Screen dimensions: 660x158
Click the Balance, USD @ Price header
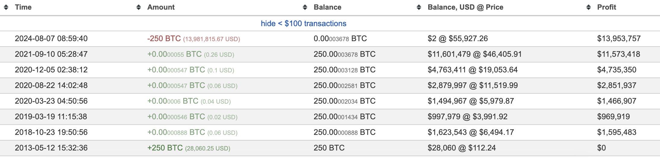[x=465, y=7]
